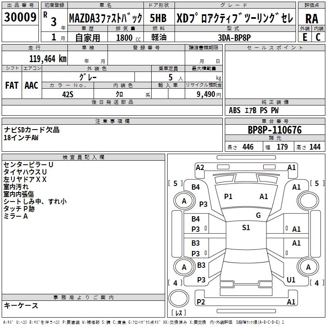
Task: Click the 車台番号 header
Action: (275, 121)
